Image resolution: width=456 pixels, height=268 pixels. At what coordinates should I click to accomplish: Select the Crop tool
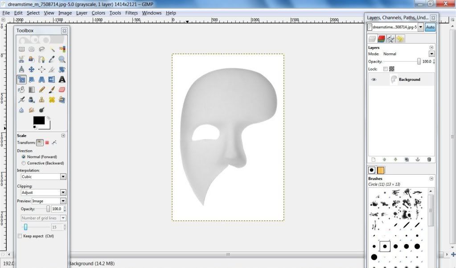(52, 69)
